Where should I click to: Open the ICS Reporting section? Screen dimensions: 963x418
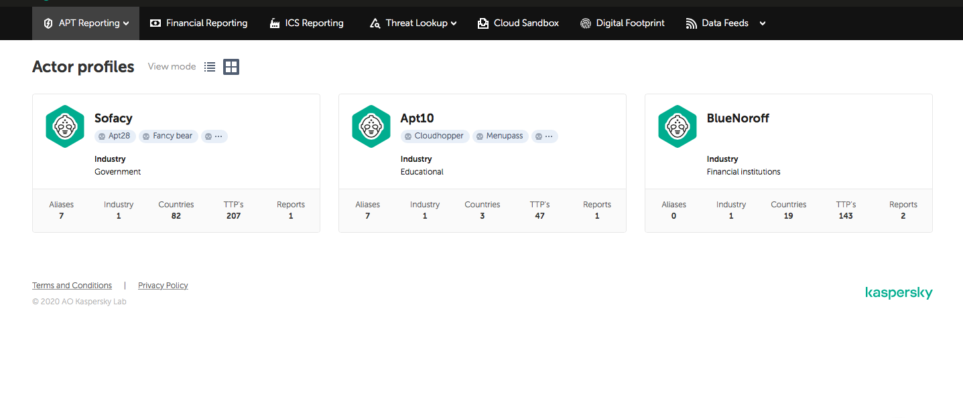306,23
